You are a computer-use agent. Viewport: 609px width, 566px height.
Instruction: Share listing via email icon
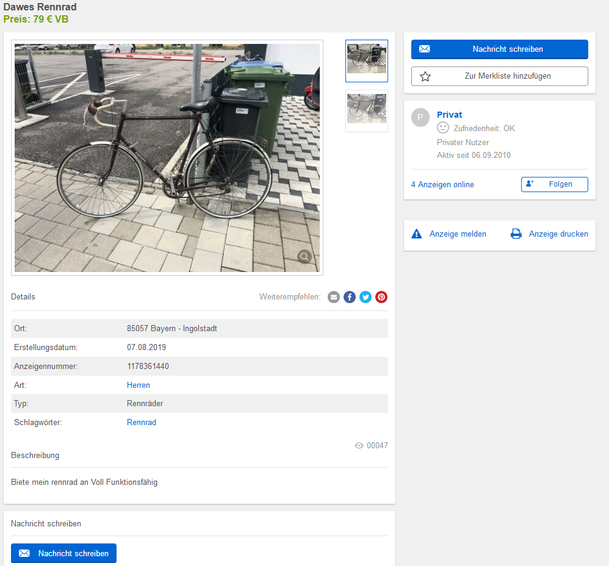[334, 297]
